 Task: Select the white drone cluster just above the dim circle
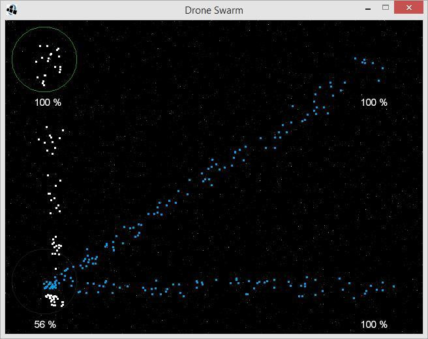[x=57, y=246]
